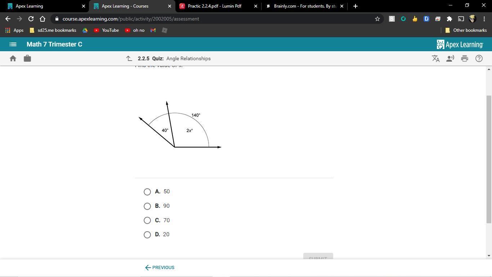Click the scrollbar up arrow
Viewport: 492px width, 277px height.
point(489,69)
